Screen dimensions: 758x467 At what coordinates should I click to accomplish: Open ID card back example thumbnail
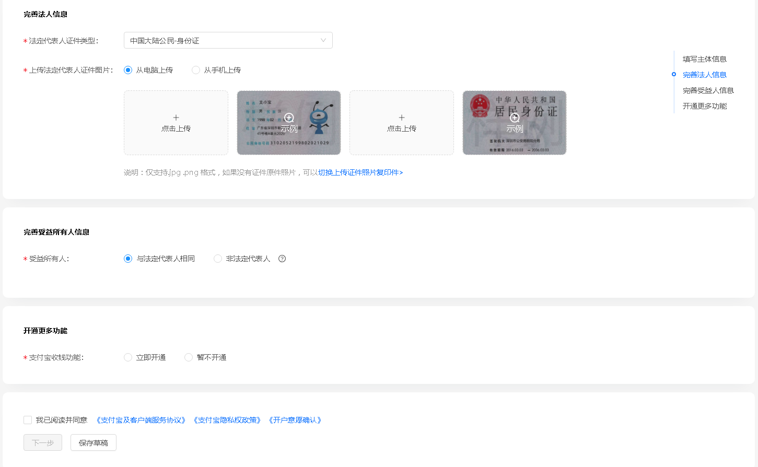pyautogui.click(x=515, y=123)
